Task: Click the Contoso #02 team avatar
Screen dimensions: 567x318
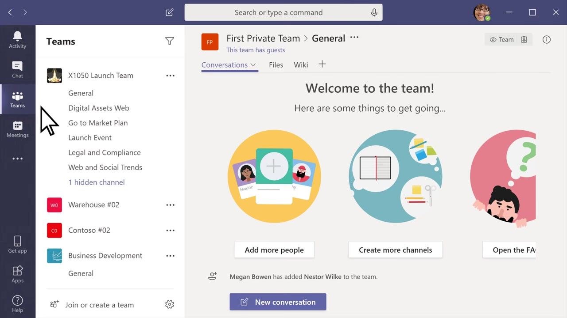Action: coord(54,231)
